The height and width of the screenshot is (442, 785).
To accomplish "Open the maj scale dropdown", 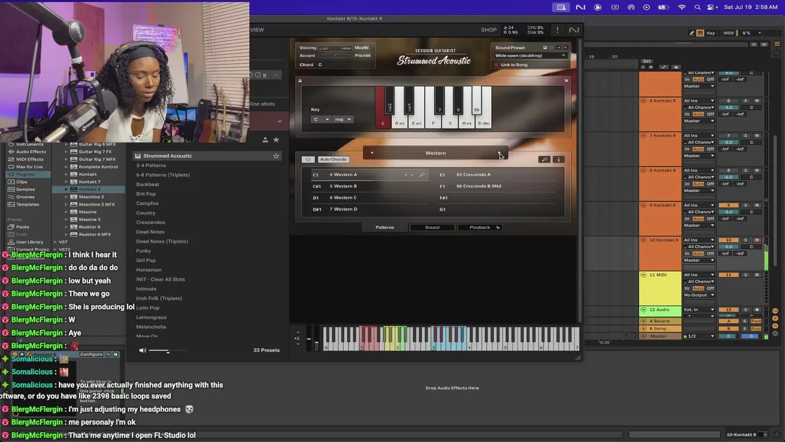I will (343, 119).
